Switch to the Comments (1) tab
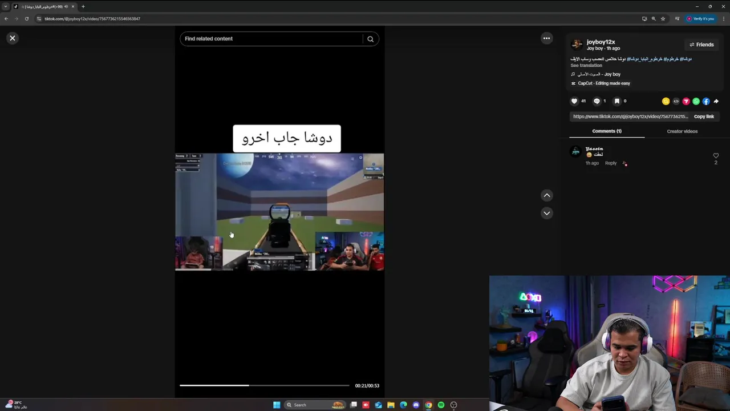The image size is (730, 411). 607,131
